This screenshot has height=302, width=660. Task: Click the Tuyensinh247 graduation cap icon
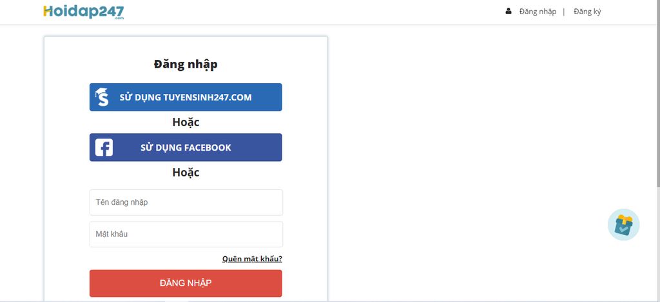point(102,97)
